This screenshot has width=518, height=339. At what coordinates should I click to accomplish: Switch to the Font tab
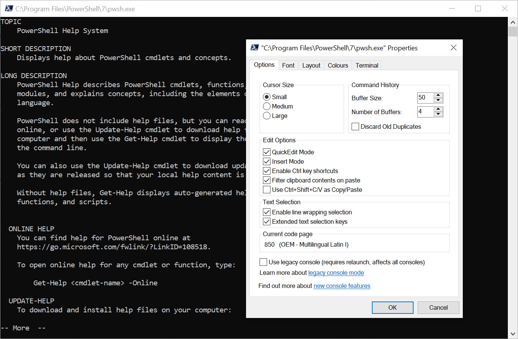pos(288,65)
